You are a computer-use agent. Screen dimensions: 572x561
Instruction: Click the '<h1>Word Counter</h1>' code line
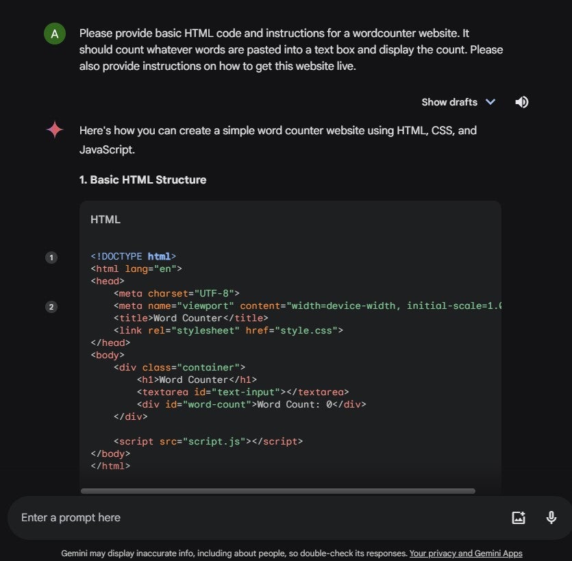pyautogui.click(x=197, y=379)
